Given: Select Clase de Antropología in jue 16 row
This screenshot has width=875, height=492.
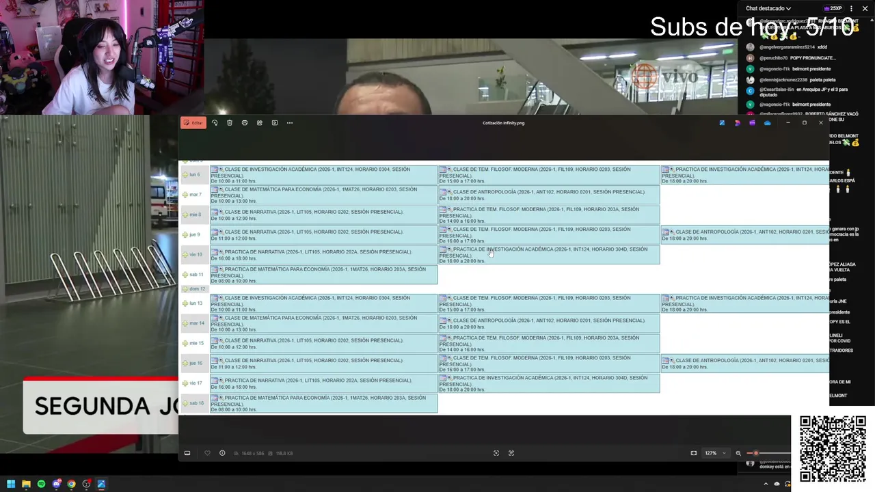Looking at the screenshot, I should [745, 364].
